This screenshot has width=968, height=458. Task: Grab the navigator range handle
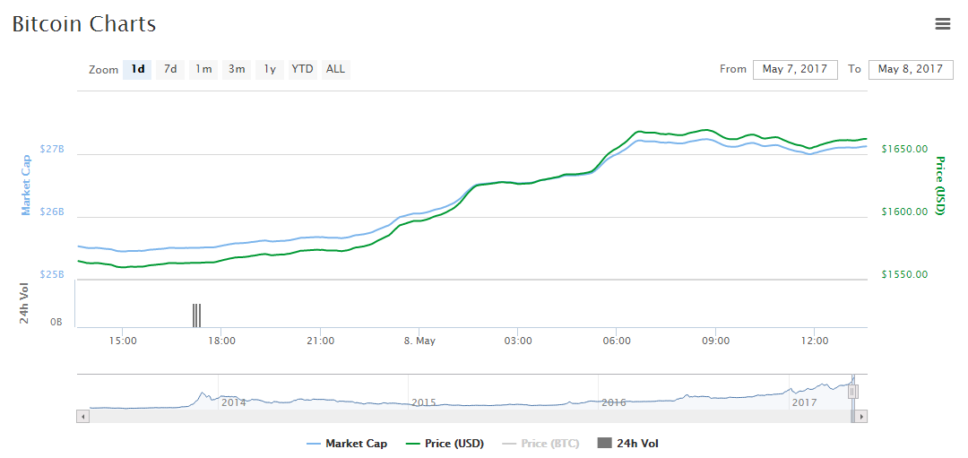[x=853, y=392]
